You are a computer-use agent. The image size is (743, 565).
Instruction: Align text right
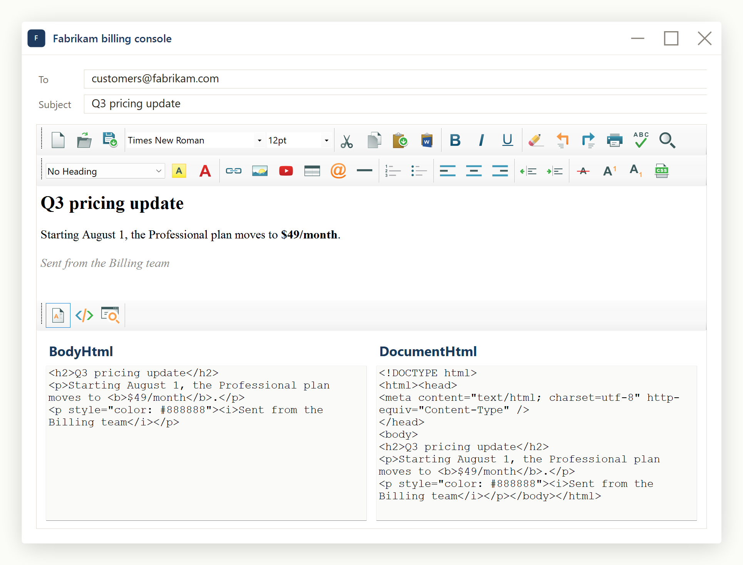click(x=500, y=171)
